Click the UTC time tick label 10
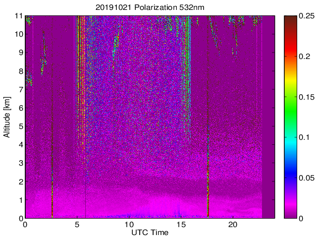 (x=129, y=225)
